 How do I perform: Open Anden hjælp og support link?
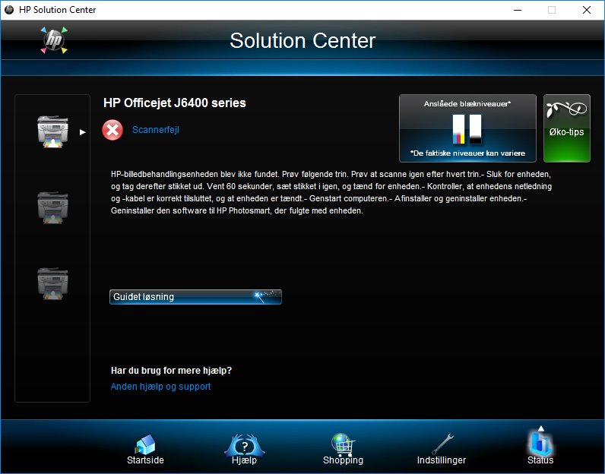click(160, 387)
